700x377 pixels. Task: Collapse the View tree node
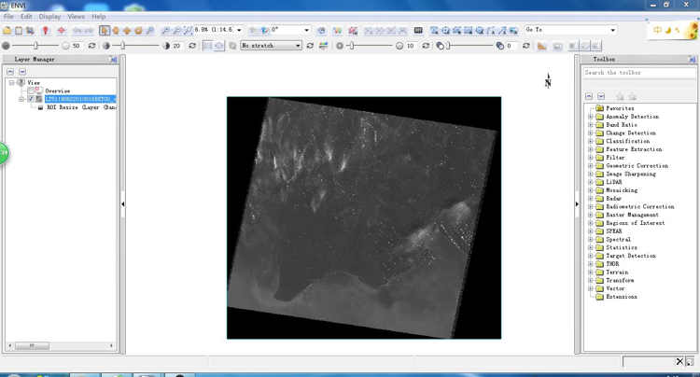click(12, 83)
